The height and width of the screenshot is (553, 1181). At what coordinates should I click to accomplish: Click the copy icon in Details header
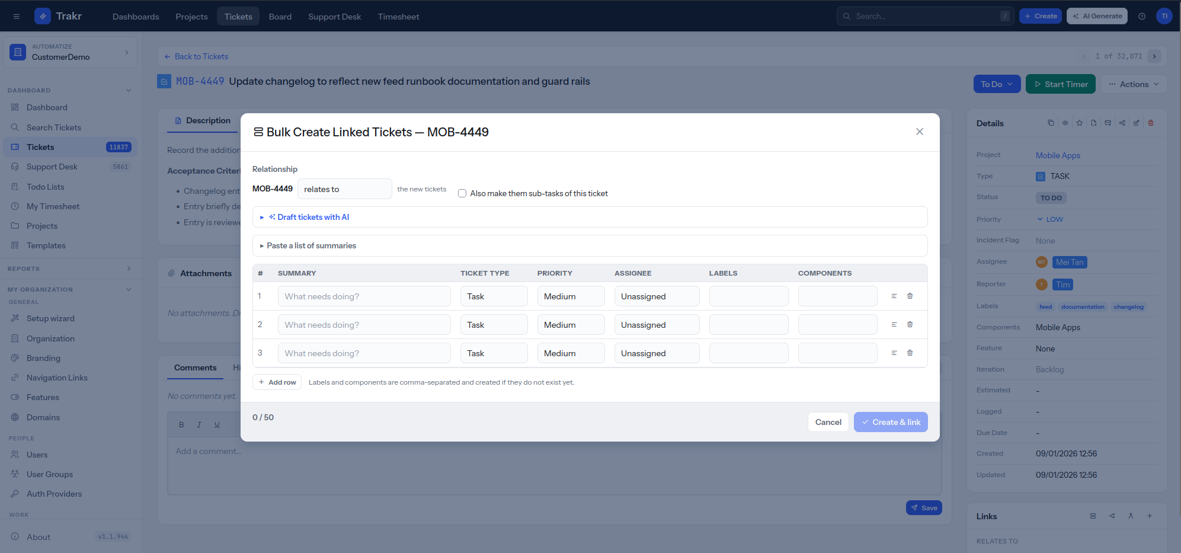[x=1051, y=123]
